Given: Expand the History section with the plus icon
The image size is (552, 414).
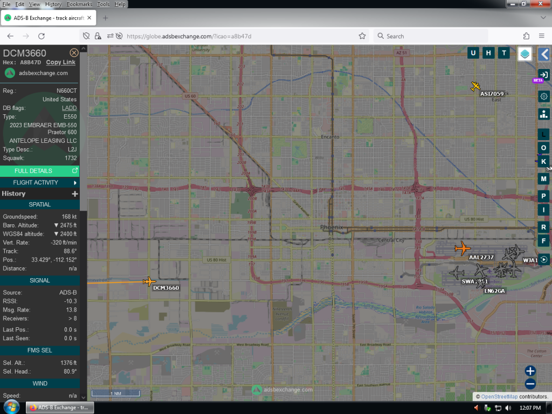Looking at the screenshot, I should click(74, 194).
